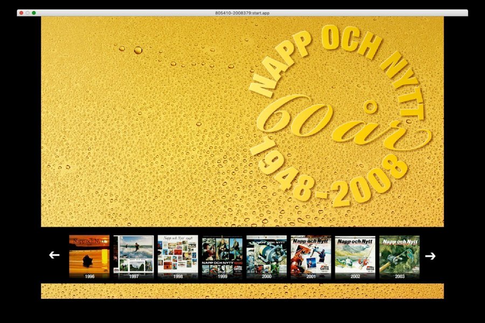The width and height of the screenshot is (485, 323).
Task: Select the 1998 Napp och Nytt cover
Action: pos(178,257)
